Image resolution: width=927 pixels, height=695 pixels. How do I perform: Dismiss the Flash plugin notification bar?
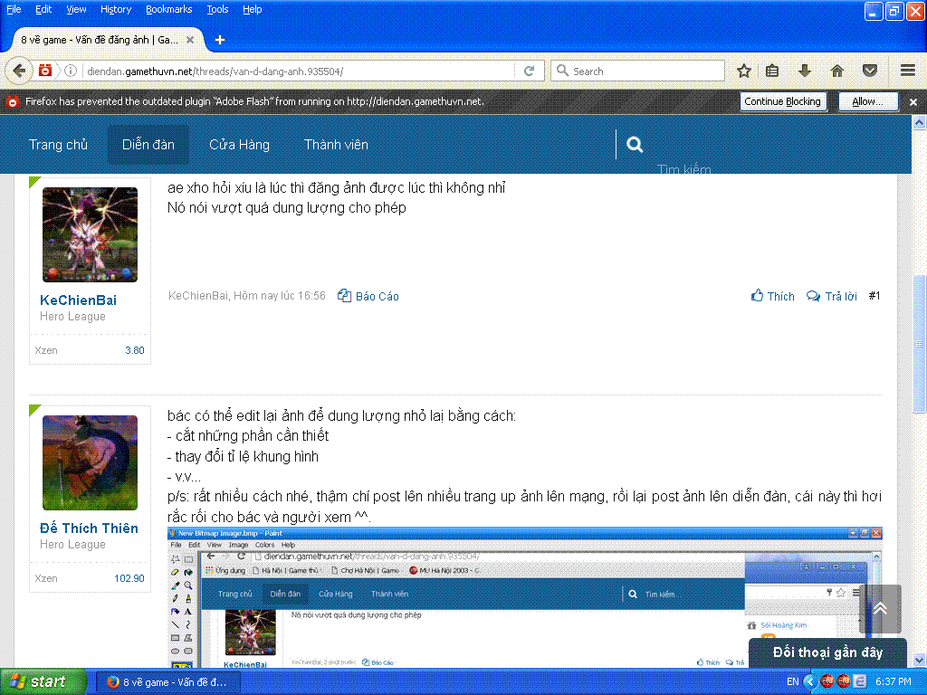[x=913, y=101]
